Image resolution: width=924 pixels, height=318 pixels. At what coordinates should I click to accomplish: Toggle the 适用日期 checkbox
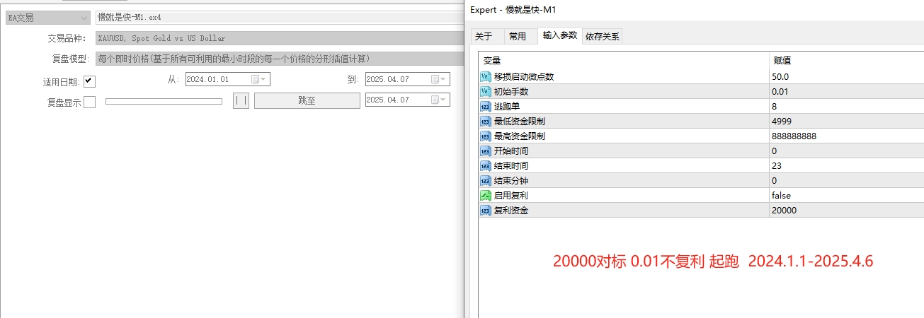coord(89,81)
